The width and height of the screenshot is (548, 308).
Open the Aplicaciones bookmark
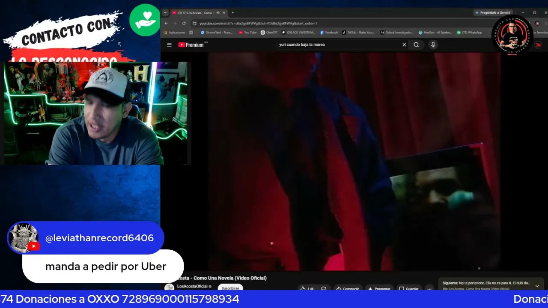[175, 33]
